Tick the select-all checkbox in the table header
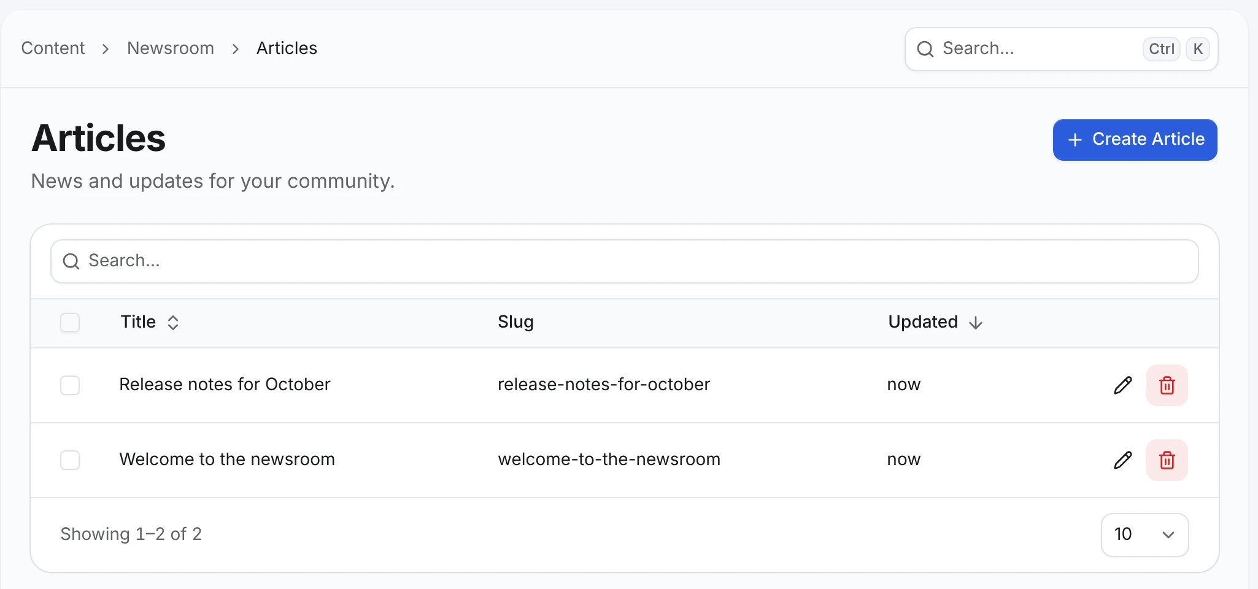This screenshot has width=1258, height=589. coord(70,323)
